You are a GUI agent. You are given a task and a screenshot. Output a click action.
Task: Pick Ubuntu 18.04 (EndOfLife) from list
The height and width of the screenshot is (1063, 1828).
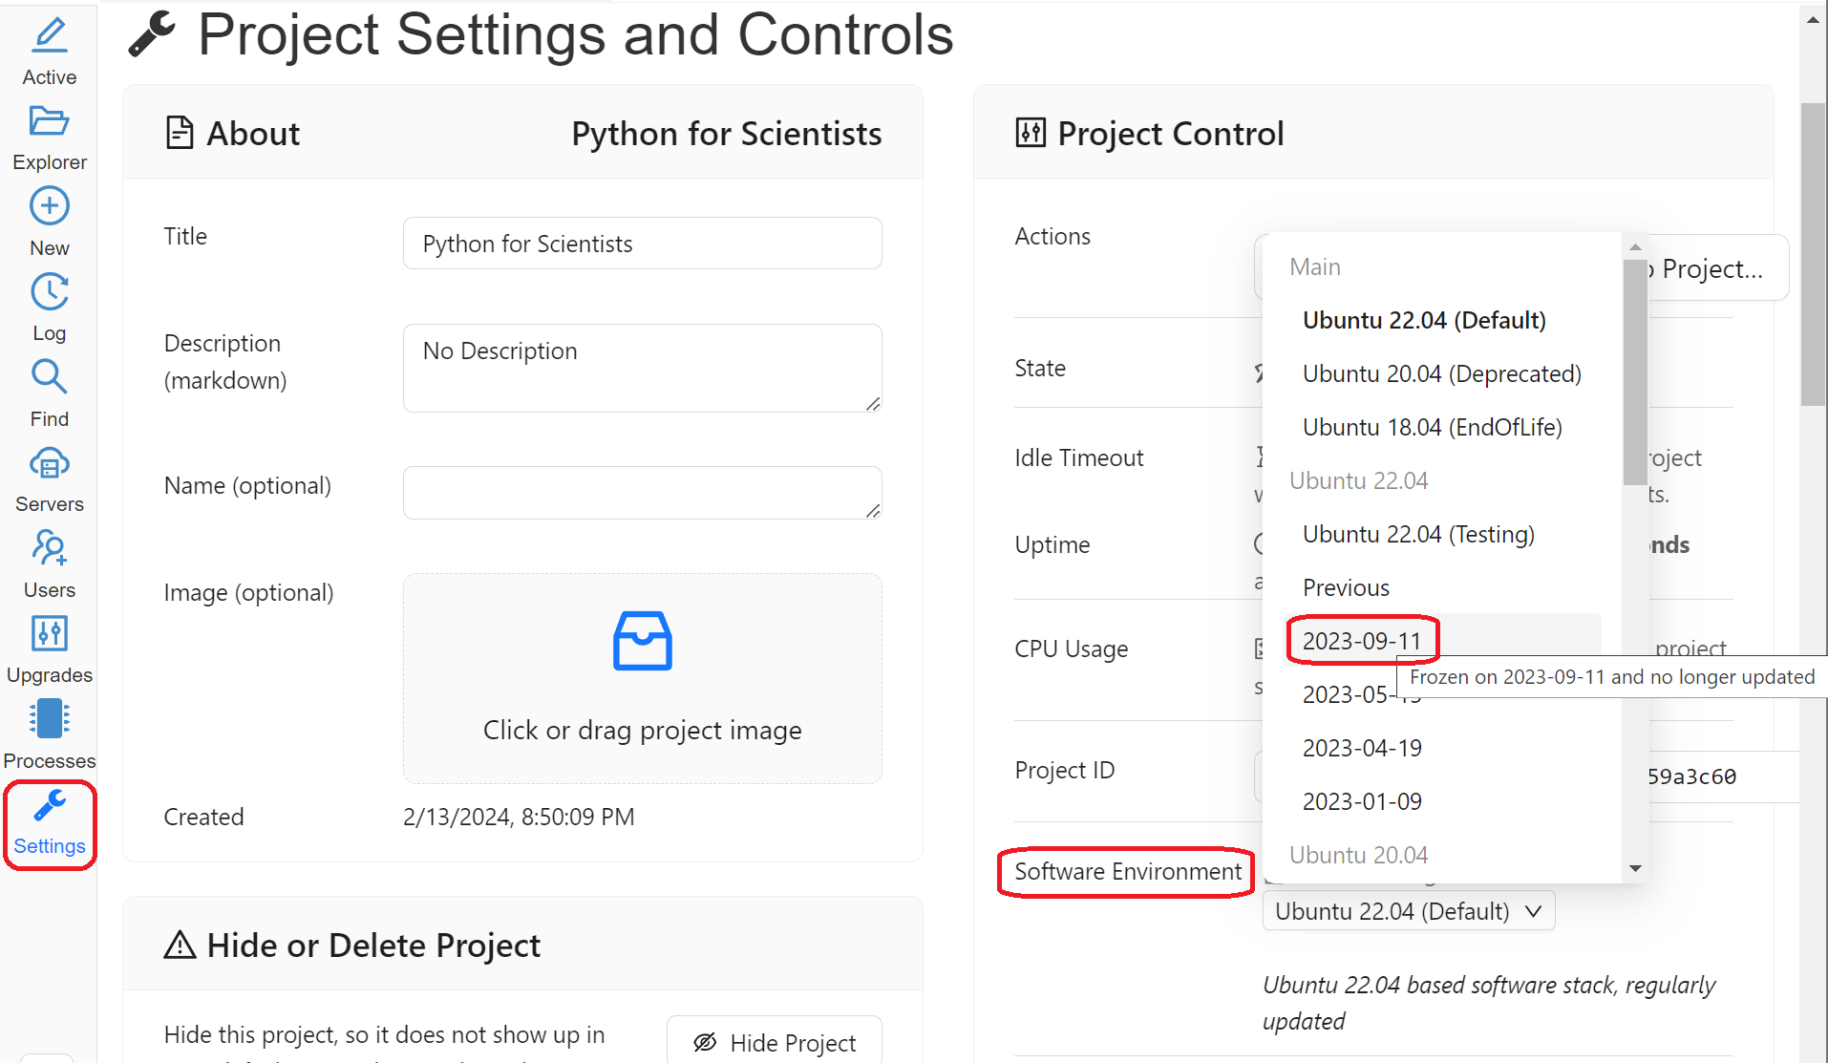coord(1432,427)
